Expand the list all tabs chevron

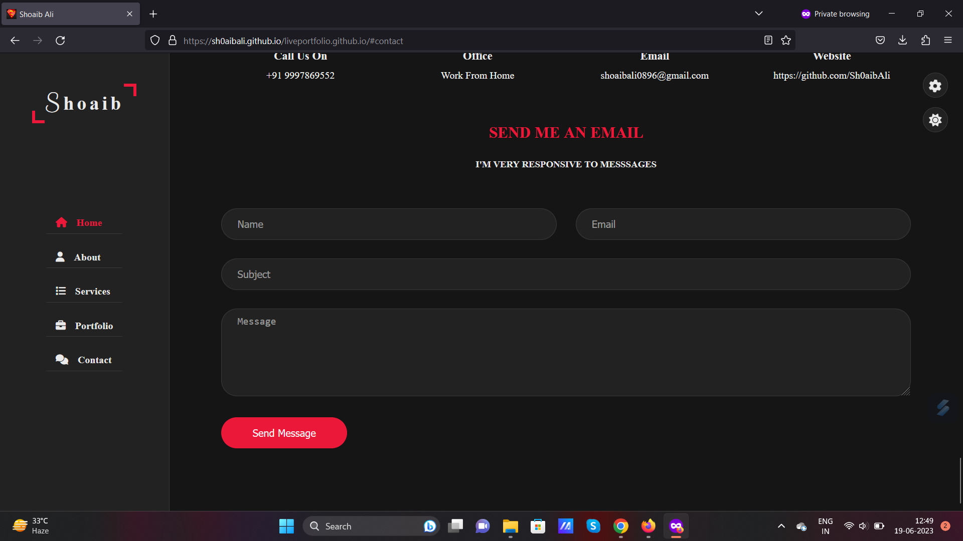(x=758, y=14)
